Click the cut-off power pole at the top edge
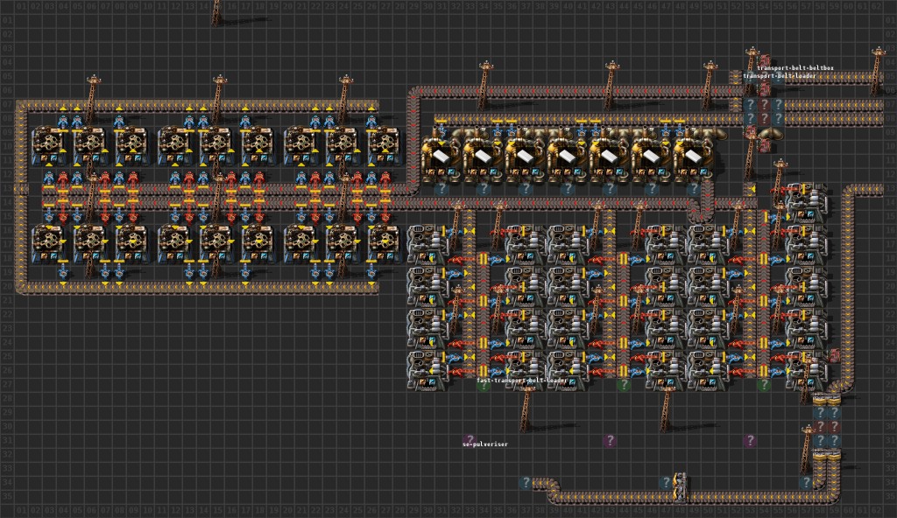Image resolution: width=897 pixels, height=518 pixels. (x=216, y=12)
